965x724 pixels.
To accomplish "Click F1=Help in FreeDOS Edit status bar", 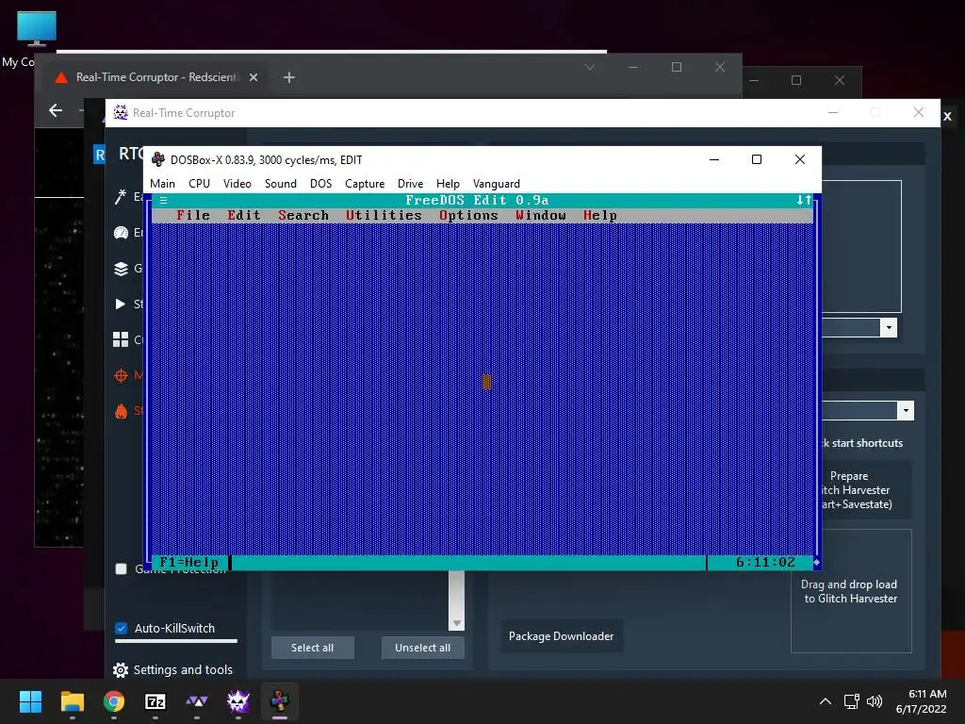I will point(188,562).
